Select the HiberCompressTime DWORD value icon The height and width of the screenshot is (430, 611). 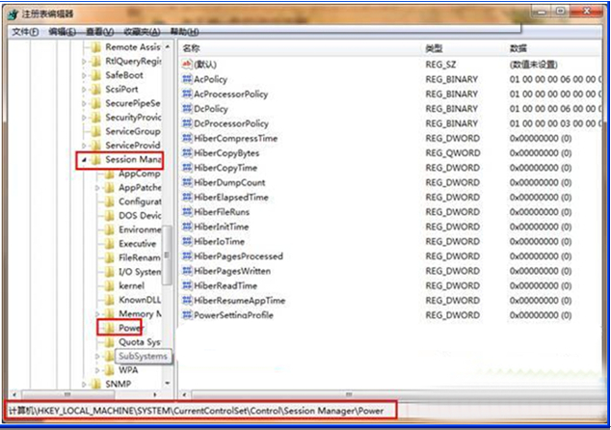pos(187,138)
